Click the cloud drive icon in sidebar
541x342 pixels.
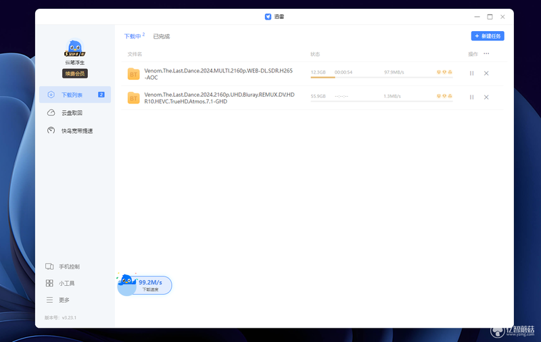pos(51,113)
